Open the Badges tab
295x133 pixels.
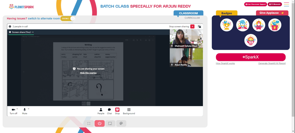click(x=227, y=13)
